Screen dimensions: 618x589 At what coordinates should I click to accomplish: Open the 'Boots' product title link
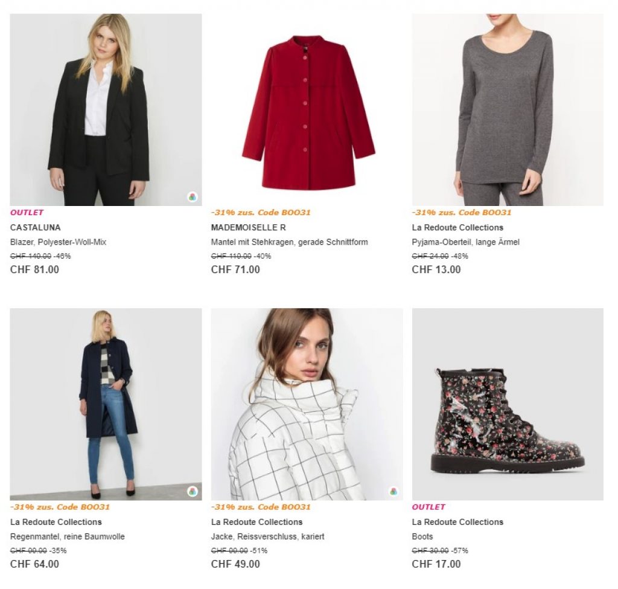coord(422,536)
